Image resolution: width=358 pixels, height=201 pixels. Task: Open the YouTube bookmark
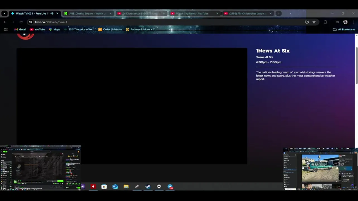(37, 29)
